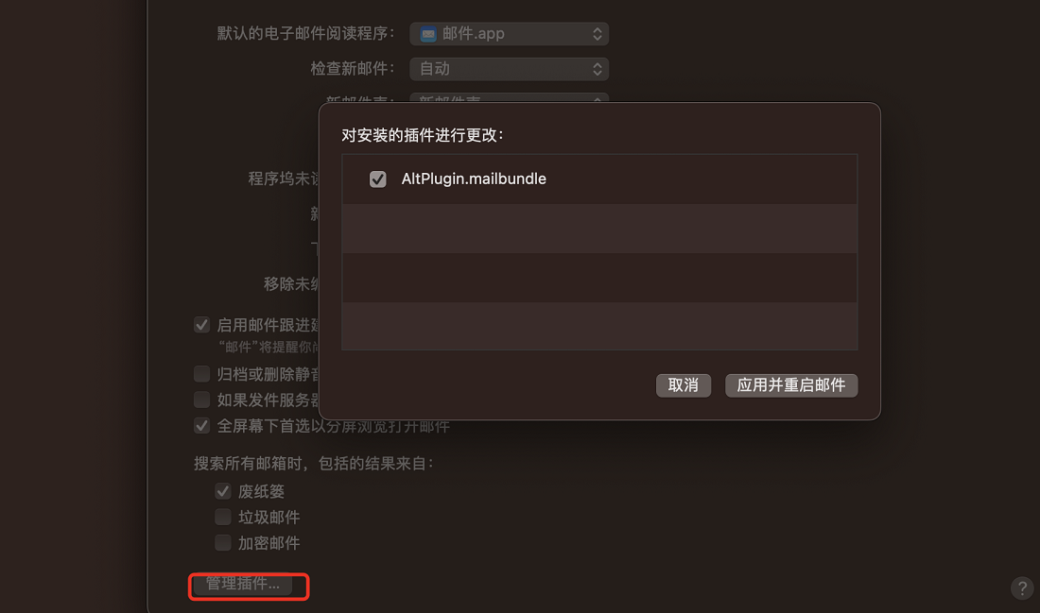The width and height of the screenshot is (1040, 613).
Task: Click the up-down arrows beside 邮件.app
Action: (x=597, y=34)
